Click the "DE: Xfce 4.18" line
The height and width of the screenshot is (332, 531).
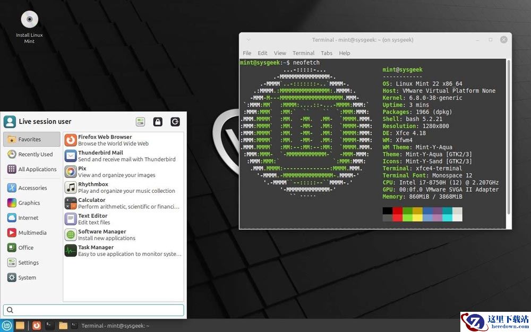point(404,133)
